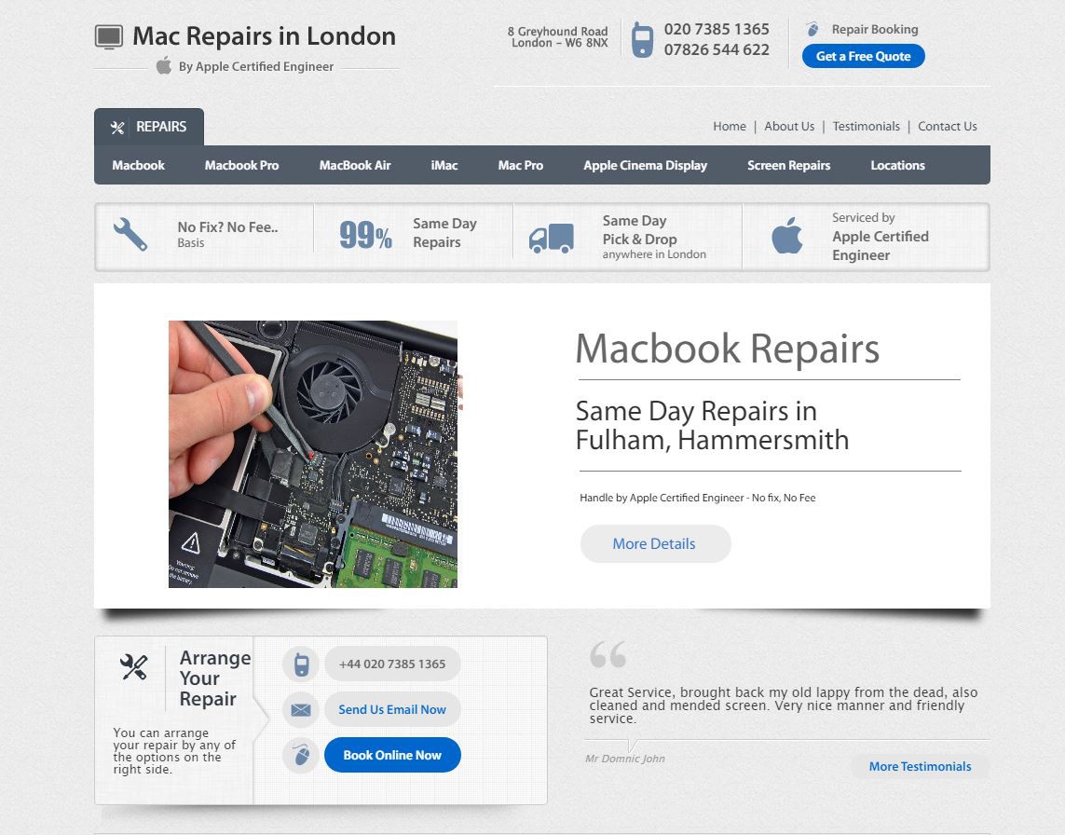Click the phone number 020 7385 1365 in header

(717, 29)
